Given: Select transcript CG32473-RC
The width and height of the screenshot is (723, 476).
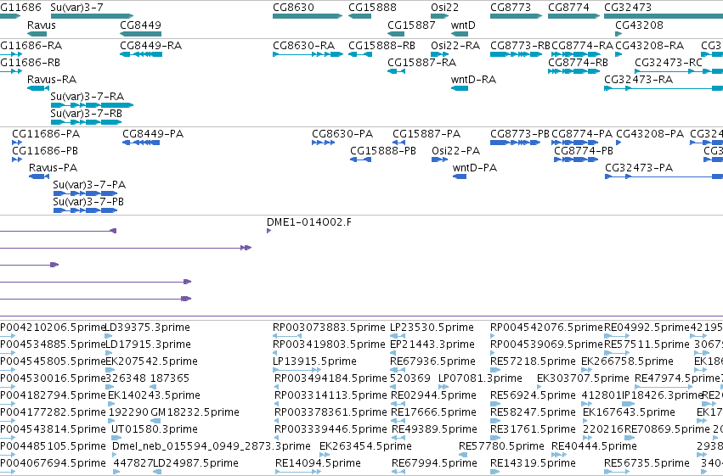Looking at the screenshot, I should (679, 71).
